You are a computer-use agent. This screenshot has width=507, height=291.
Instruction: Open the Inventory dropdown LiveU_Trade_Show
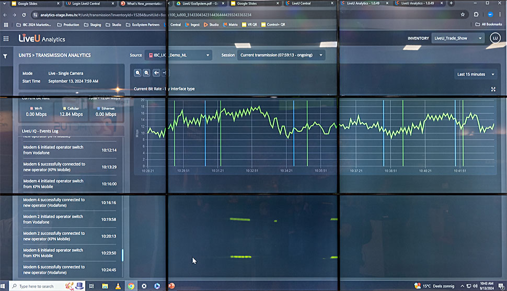pyautogui.click(x=458, y=38)
